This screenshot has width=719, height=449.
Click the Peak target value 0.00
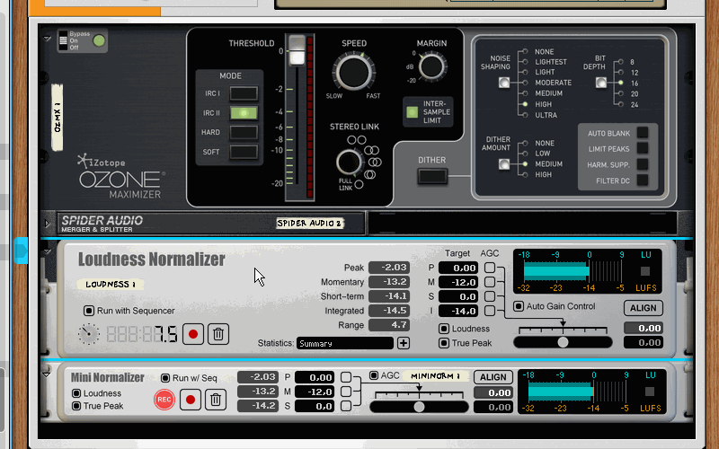point(458,268)
